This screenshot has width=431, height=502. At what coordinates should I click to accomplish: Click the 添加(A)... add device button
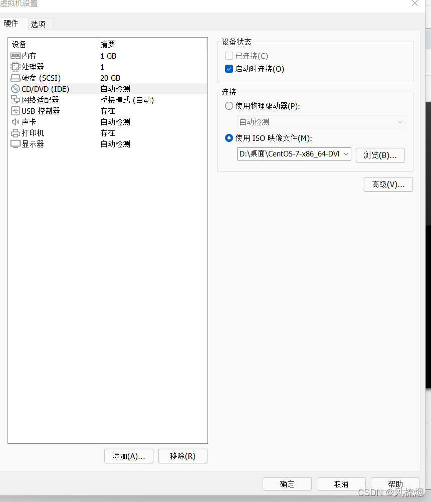point(129,456)
